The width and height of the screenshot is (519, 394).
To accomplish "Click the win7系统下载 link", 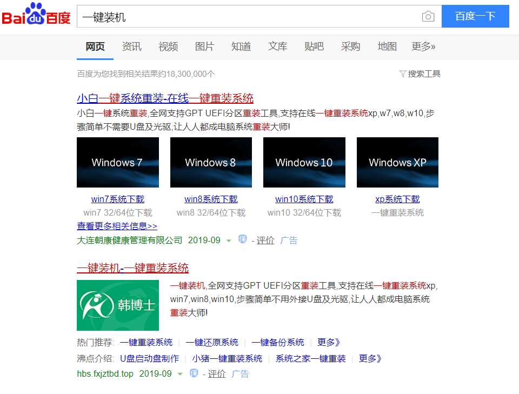I will (x=118, y=199).
